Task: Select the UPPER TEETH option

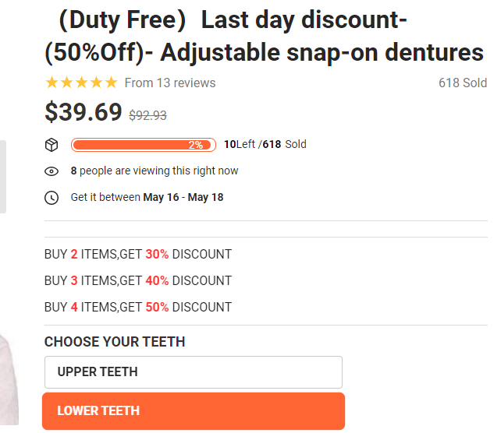Action: pyautogui.click(x=194, y=372)
